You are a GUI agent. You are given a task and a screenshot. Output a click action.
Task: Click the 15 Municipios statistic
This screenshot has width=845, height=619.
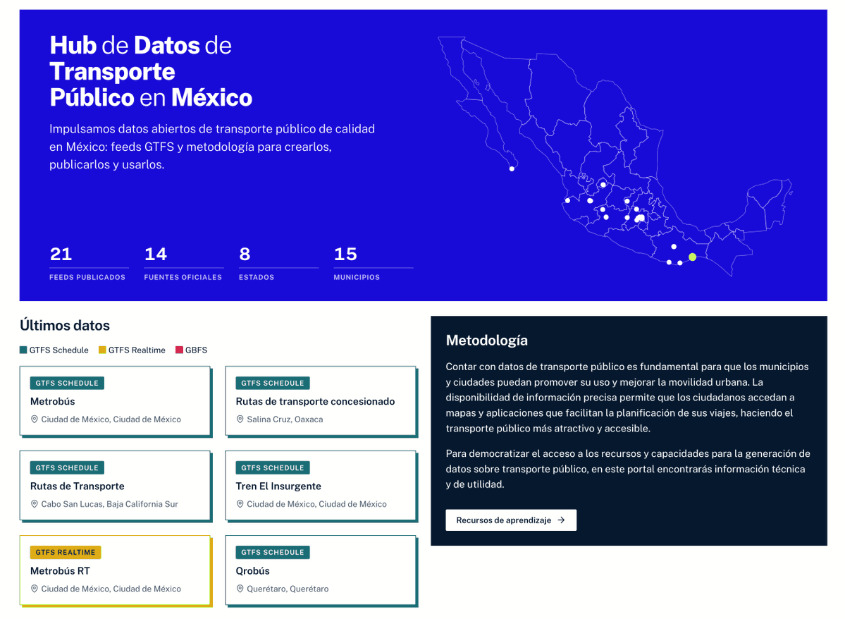pyautogui.click(x=373, y=262)
